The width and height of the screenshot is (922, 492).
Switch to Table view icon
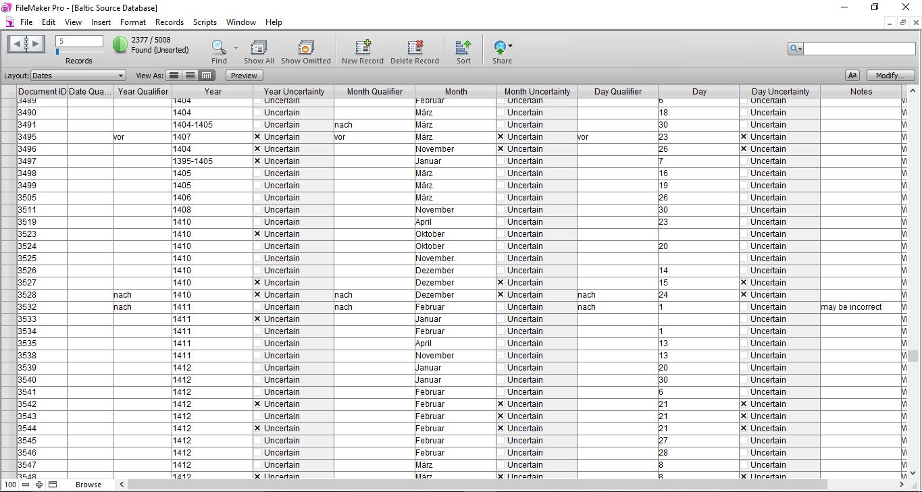pyautogui.click(x=207, y=76)
